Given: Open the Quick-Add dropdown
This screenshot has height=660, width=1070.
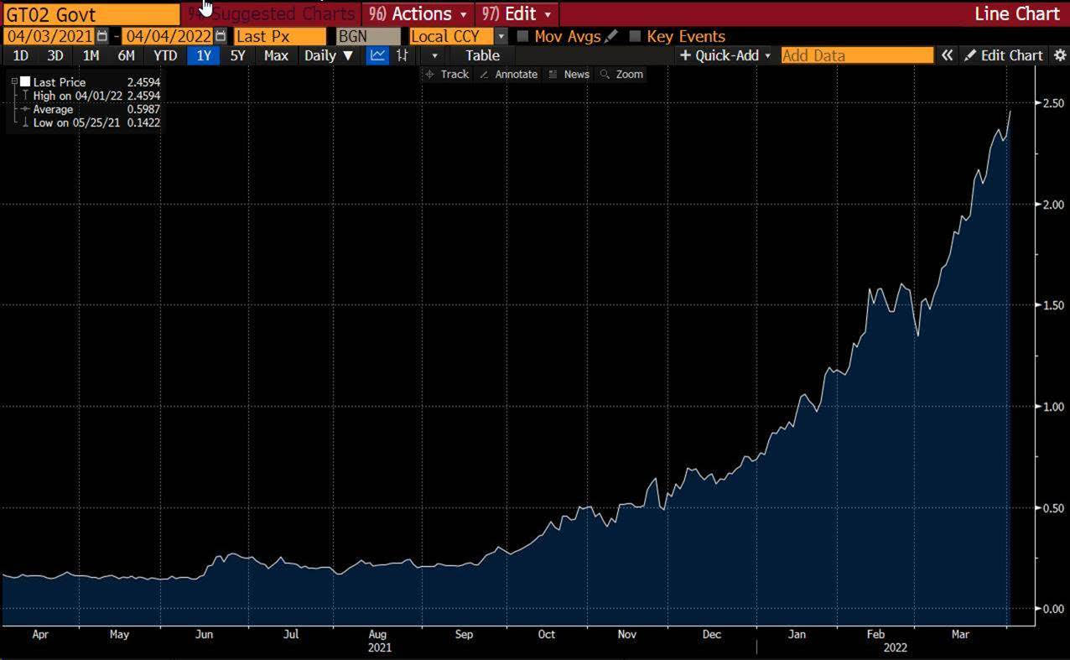Looking at the screenshot, I should (725, 55).
